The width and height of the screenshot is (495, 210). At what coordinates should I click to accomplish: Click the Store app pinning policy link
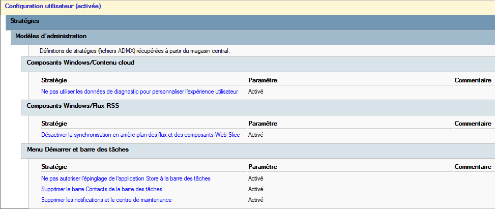(x=126, y=178)
